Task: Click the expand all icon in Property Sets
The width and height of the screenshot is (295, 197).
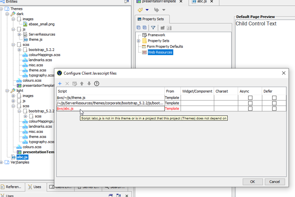Action: pyautogui.click(x=144, y=28)
